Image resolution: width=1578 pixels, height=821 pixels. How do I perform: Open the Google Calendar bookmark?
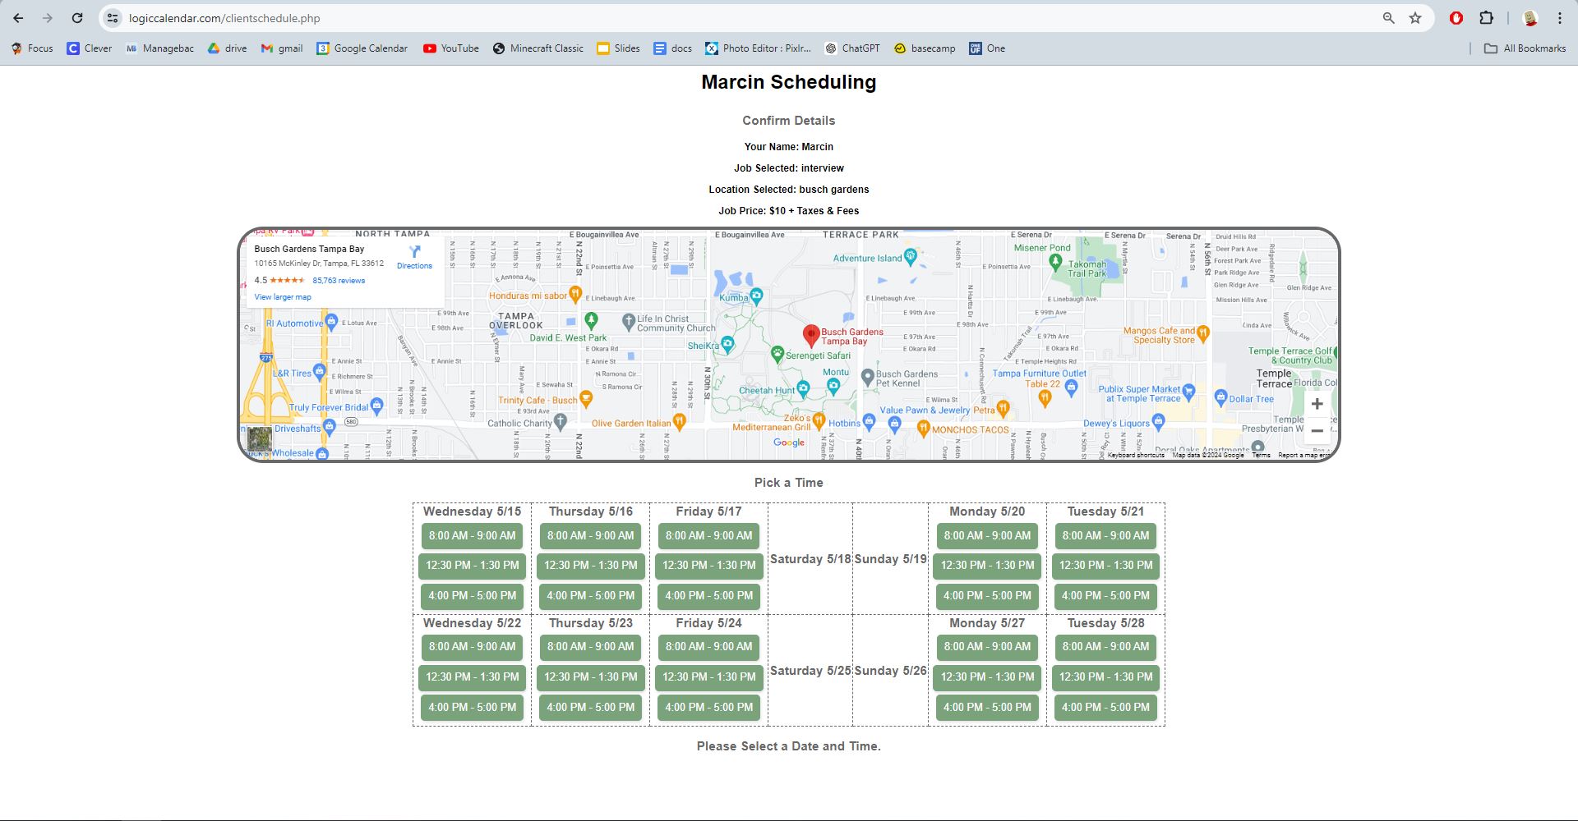point(362,48)
